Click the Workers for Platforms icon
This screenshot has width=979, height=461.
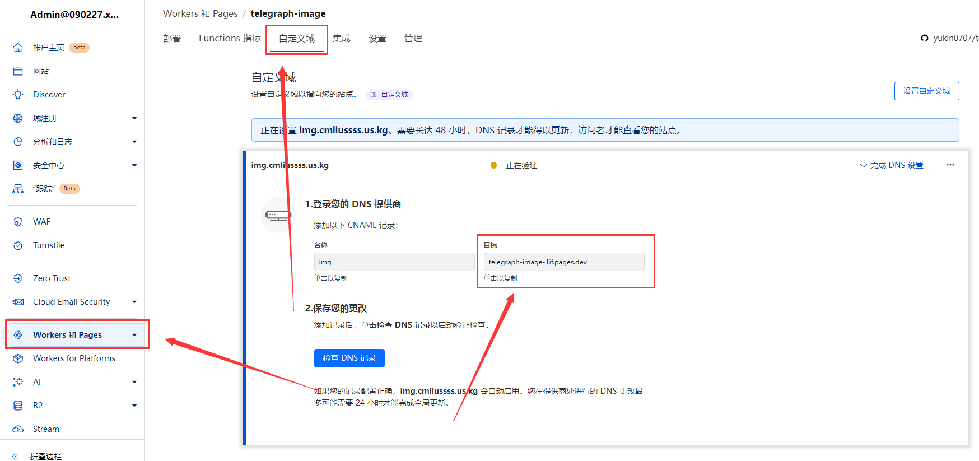pyautogui.click(x=18, y=358)
